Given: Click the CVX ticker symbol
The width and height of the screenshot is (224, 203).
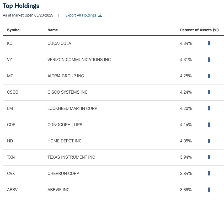Looking at the screenshot, I should tap(11, 173).
